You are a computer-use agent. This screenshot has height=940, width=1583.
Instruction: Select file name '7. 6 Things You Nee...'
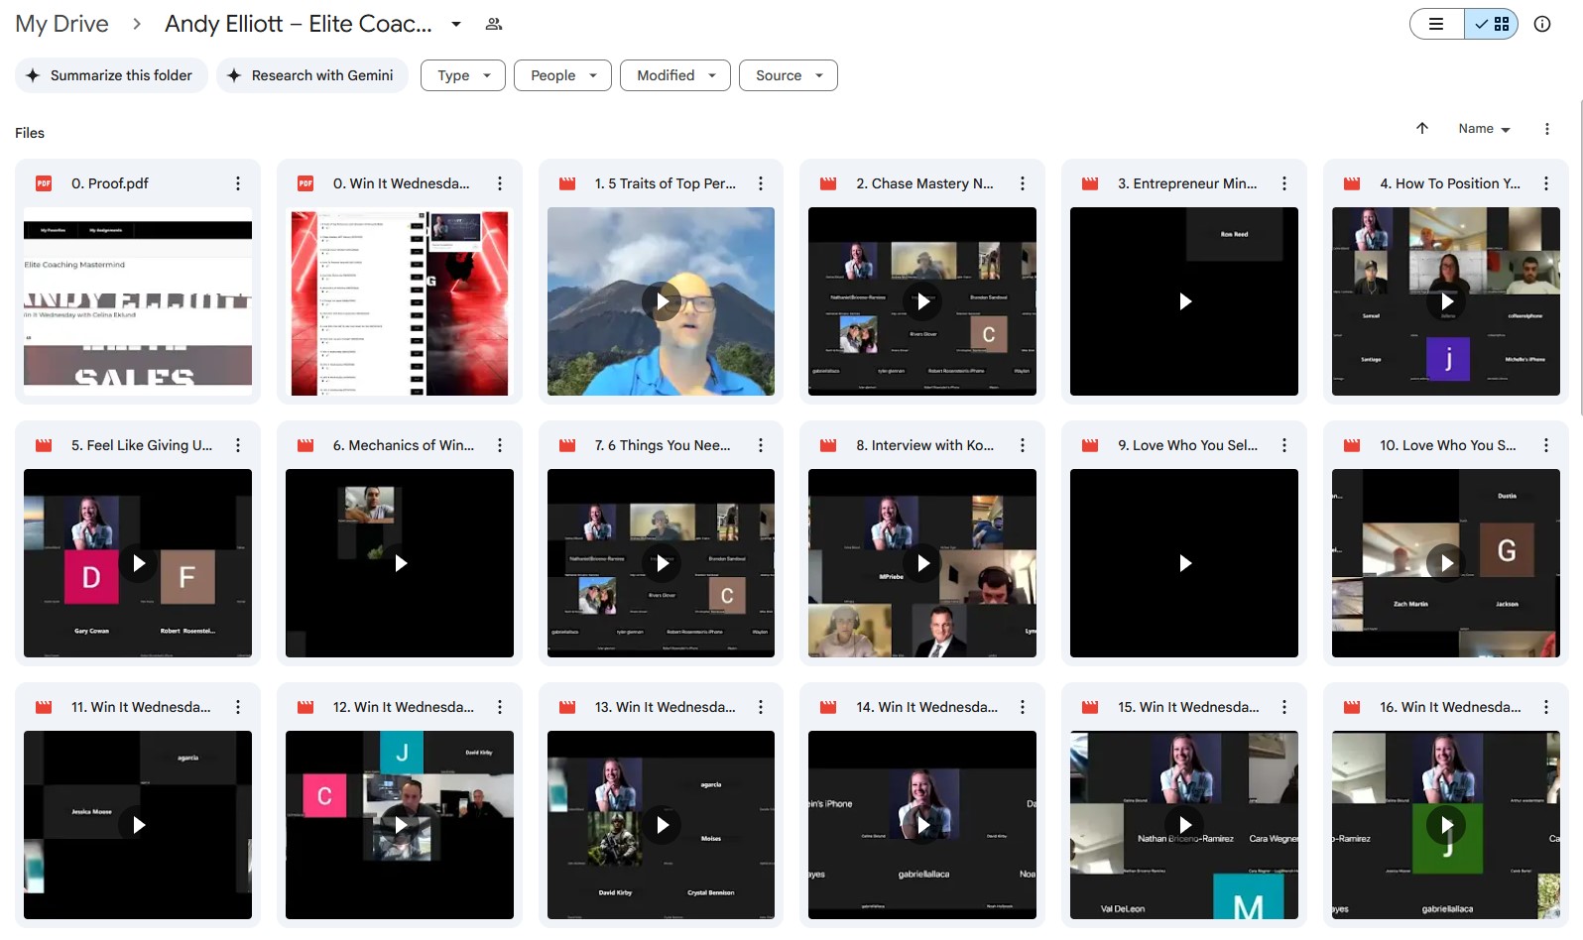click(x=663, y=445)
